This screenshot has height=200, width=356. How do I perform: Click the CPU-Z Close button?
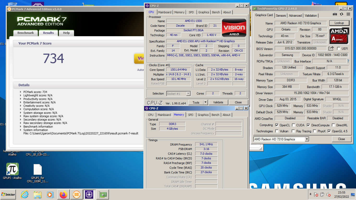238,103
